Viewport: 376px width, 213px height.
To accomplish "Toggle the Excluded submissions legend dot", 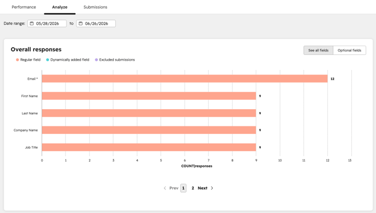I will pyautogui.click(x=97, y=60).
